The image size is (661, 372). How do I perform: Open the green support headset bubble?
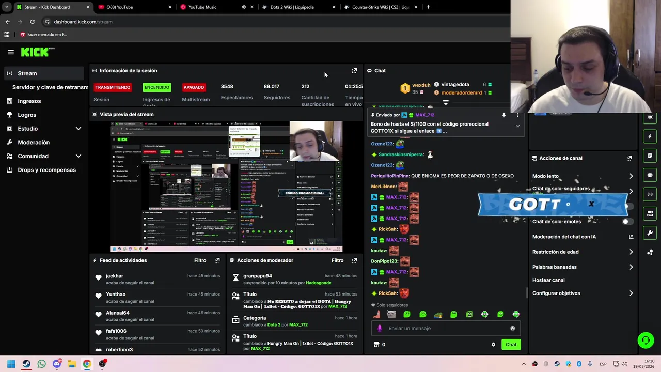(x=646, y=340)
